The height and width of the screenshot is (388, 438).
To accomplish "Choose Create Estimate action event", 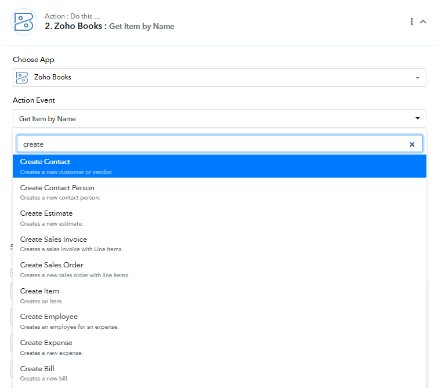I will 219,218.
